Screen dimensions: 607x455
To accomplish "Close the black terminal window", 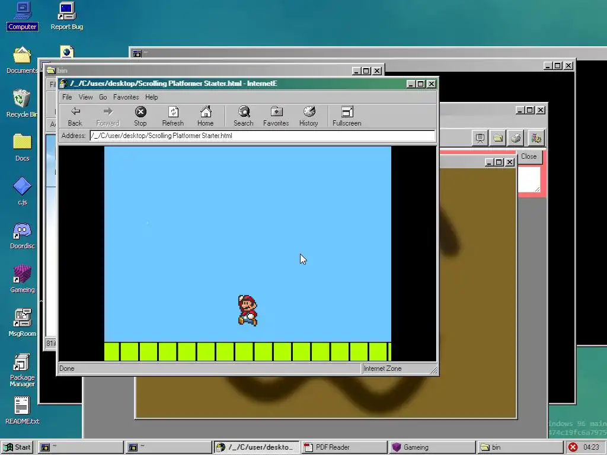I will point(568,66).
